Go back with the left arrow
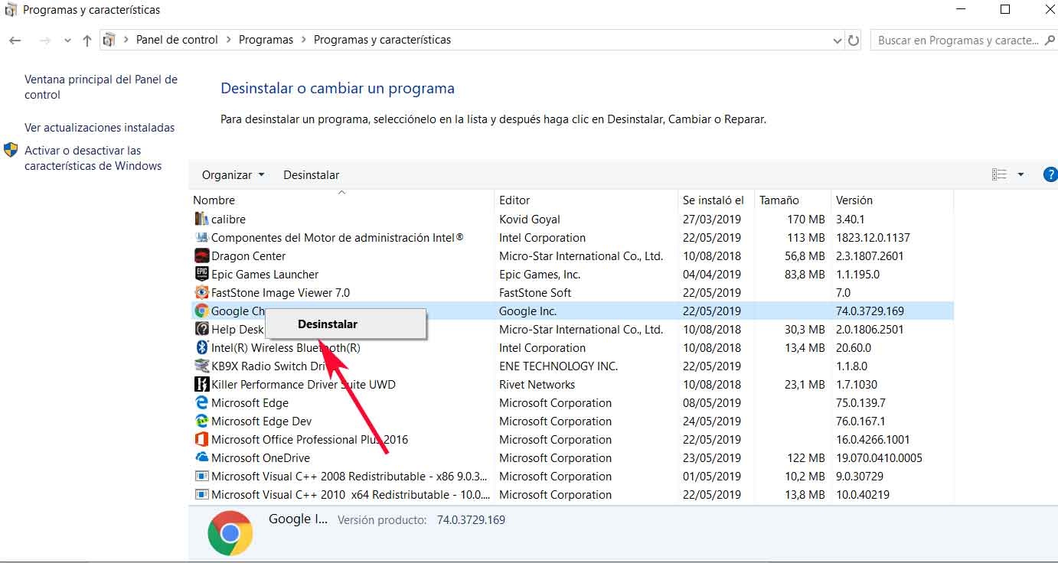Screen dimensions: 1058x563 [x=15, y=41]
